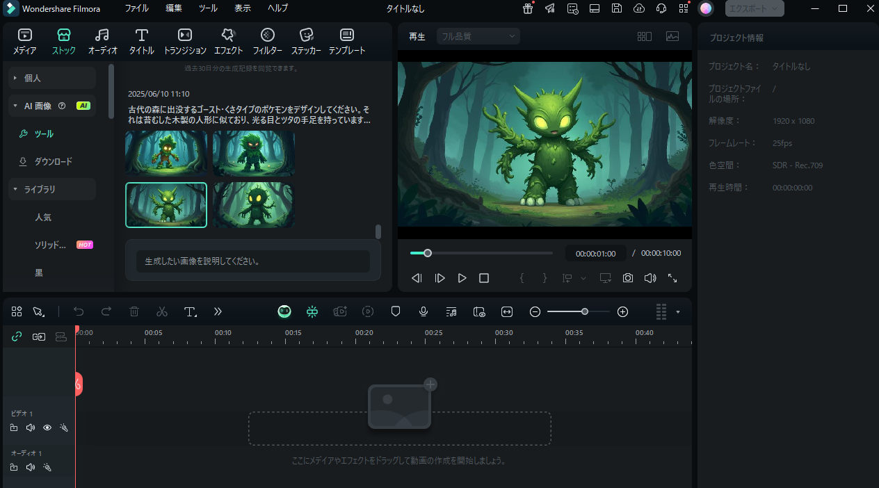Select ツール under AI 画像
Screen dimensions: 879x488
pyautogui.click(x=44, y=133)
